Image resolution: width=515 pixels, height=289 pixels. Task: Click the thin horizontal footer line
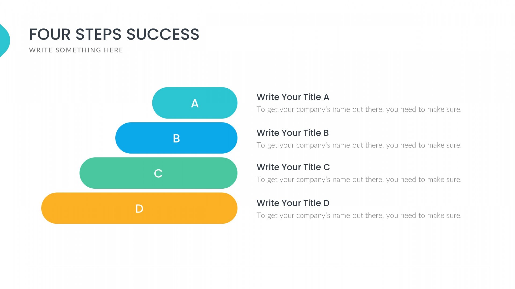[259, 266]
